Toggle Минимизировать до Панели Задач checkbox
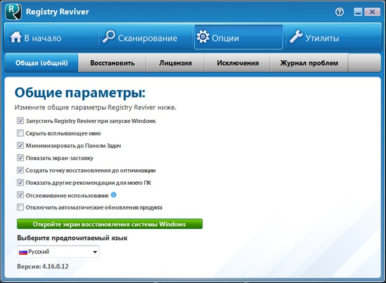The image size is (386, 283). 21,146
